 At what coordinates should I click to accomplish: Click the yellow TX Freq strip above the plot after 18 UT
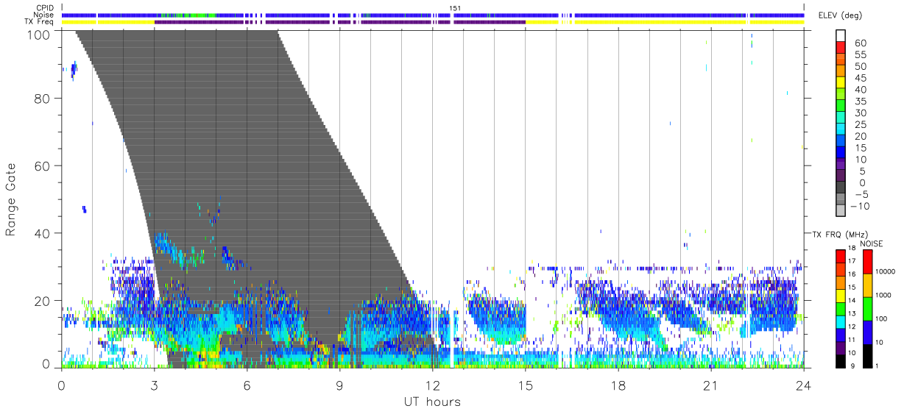tap(660, 22)
